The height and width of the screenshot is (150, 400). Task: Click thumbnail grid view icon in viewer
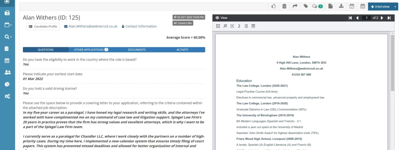218,26
